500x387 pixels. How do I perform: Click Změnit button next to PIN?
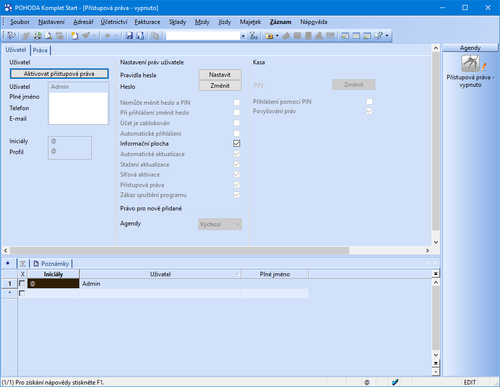[354, 84]
